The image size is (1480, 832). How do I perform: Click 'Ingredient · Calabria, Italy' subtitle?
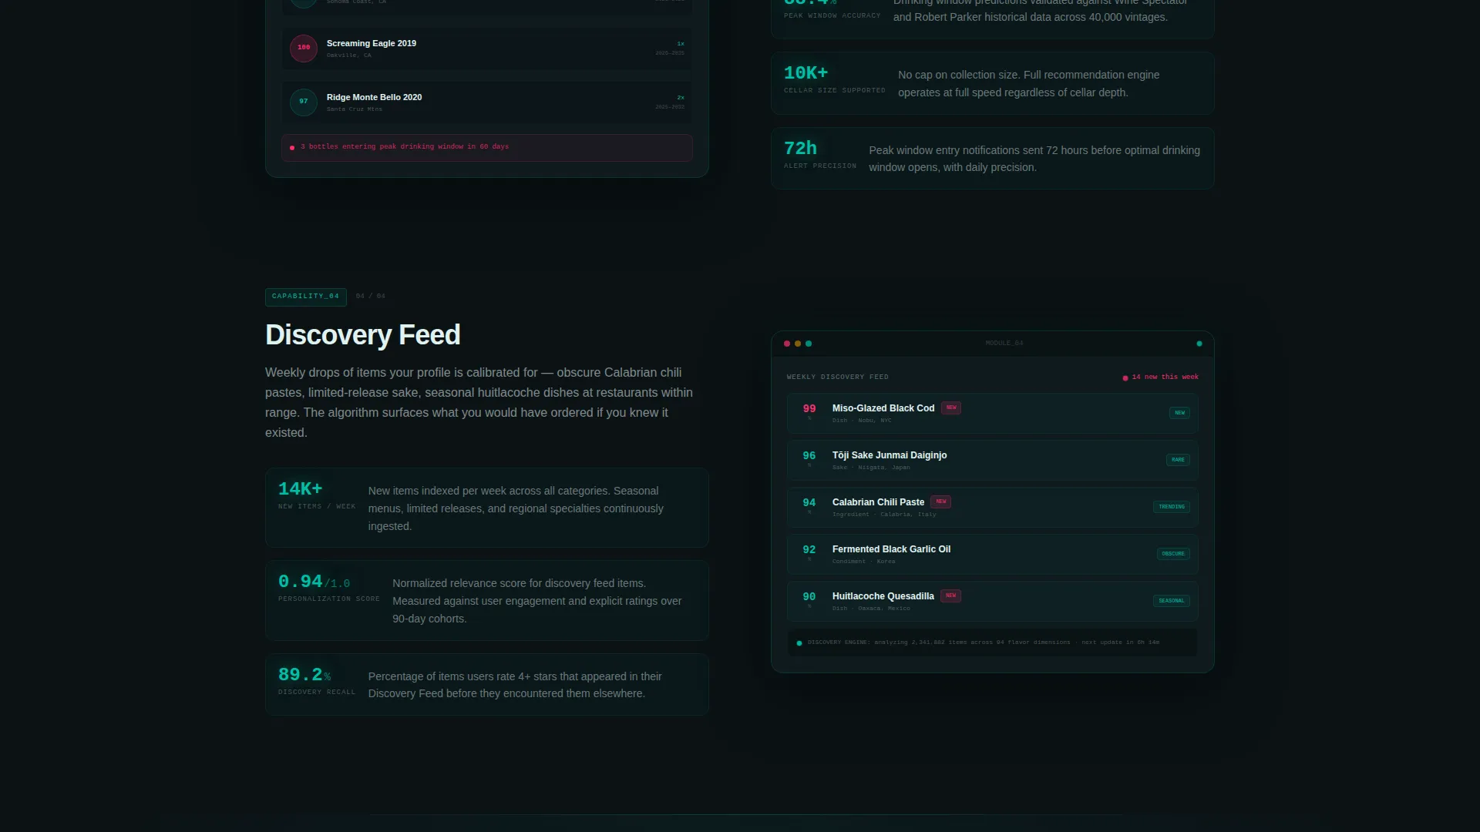(x=884, y=515)
